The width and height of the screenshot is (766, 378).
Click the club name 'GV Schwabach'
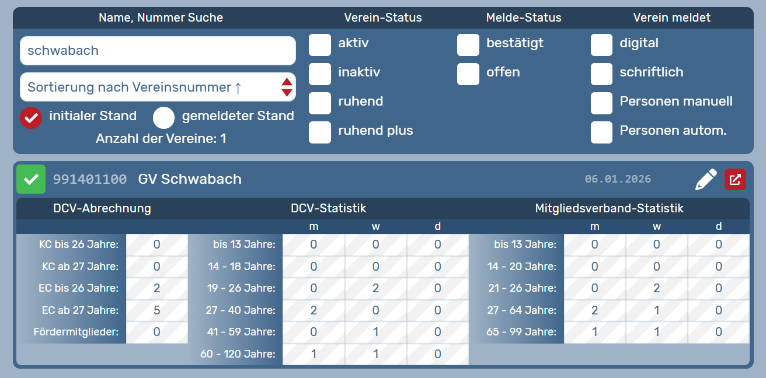point(190,179)
